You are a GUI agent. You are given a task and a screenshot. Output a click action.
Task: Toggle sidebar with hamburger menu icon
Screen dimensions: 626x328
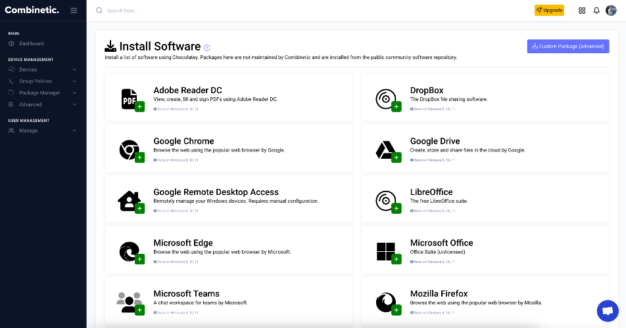pyautogui.click(x=74, y=10)
